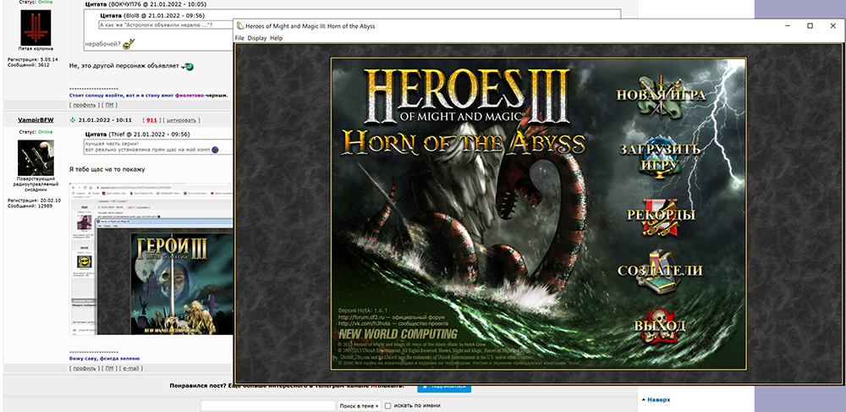Jump up with the Наверх link

coord(659,400)
